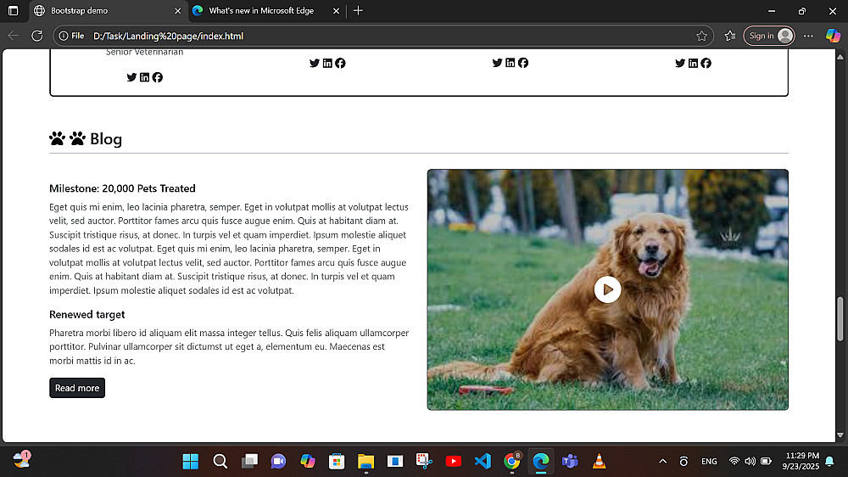Image resolution: width=848 pixels, height=477 pixels.
Task: Click the Blog section heading
Action: 105,139
